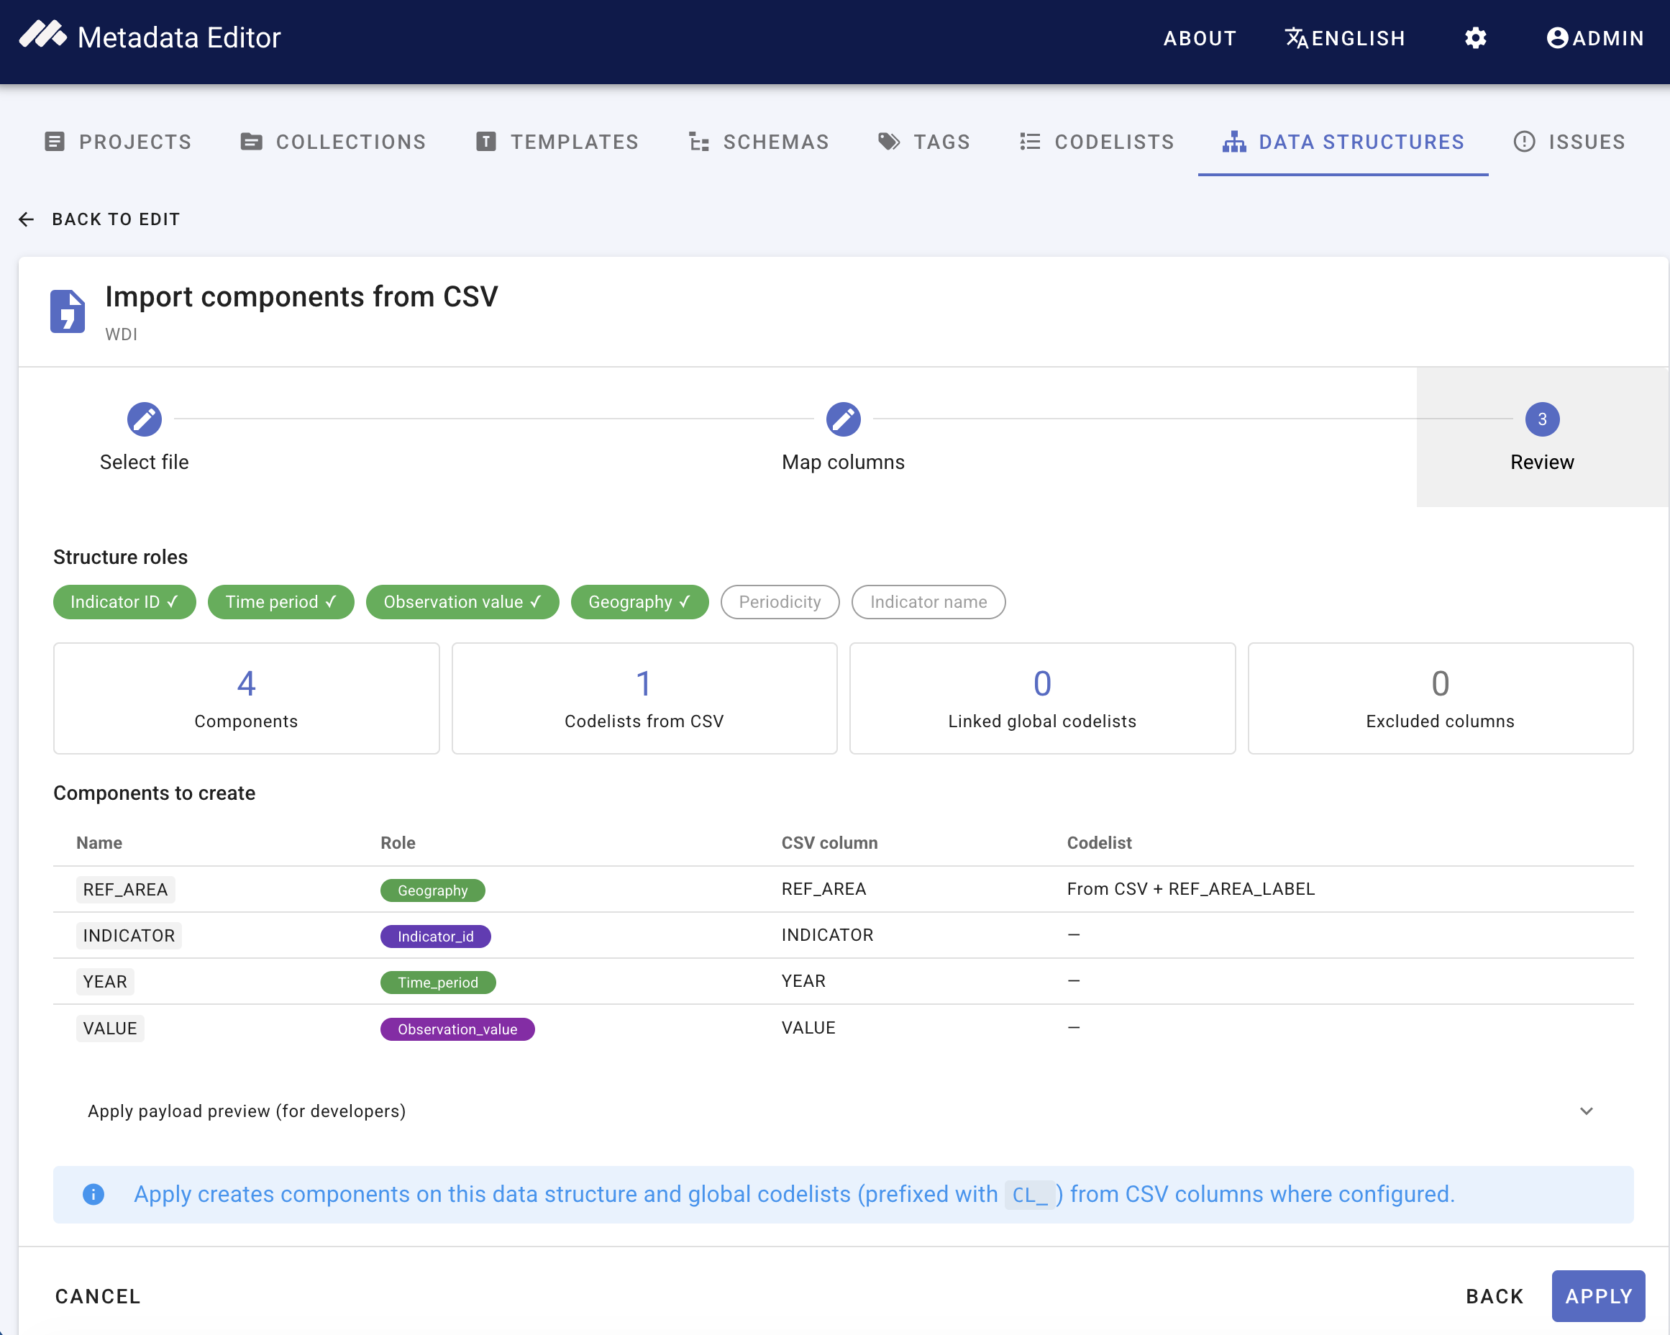Click the Geography role badge in table

click(x=432, y=890)
